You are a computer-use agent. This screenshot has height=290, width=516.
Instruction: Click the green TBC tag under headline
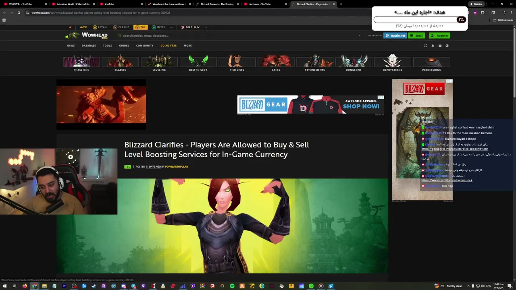coord(128,167)
